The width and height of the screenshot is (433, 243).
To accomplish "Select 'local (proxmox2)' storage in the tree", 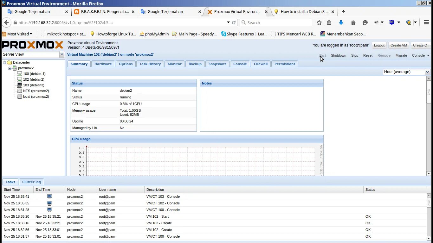I will 36,97.
